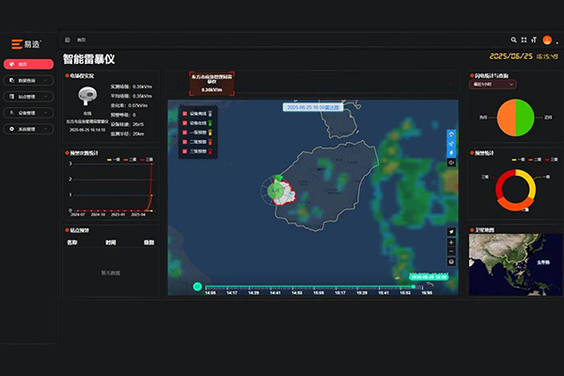The height and width of the screenshot is (376, 564).
Task: Click the 时间 column header in alarm table
Action: point(110,243)
